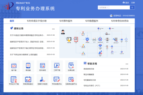
Task: Open the 工具下载 tools download icon
Action: [57, 66]
